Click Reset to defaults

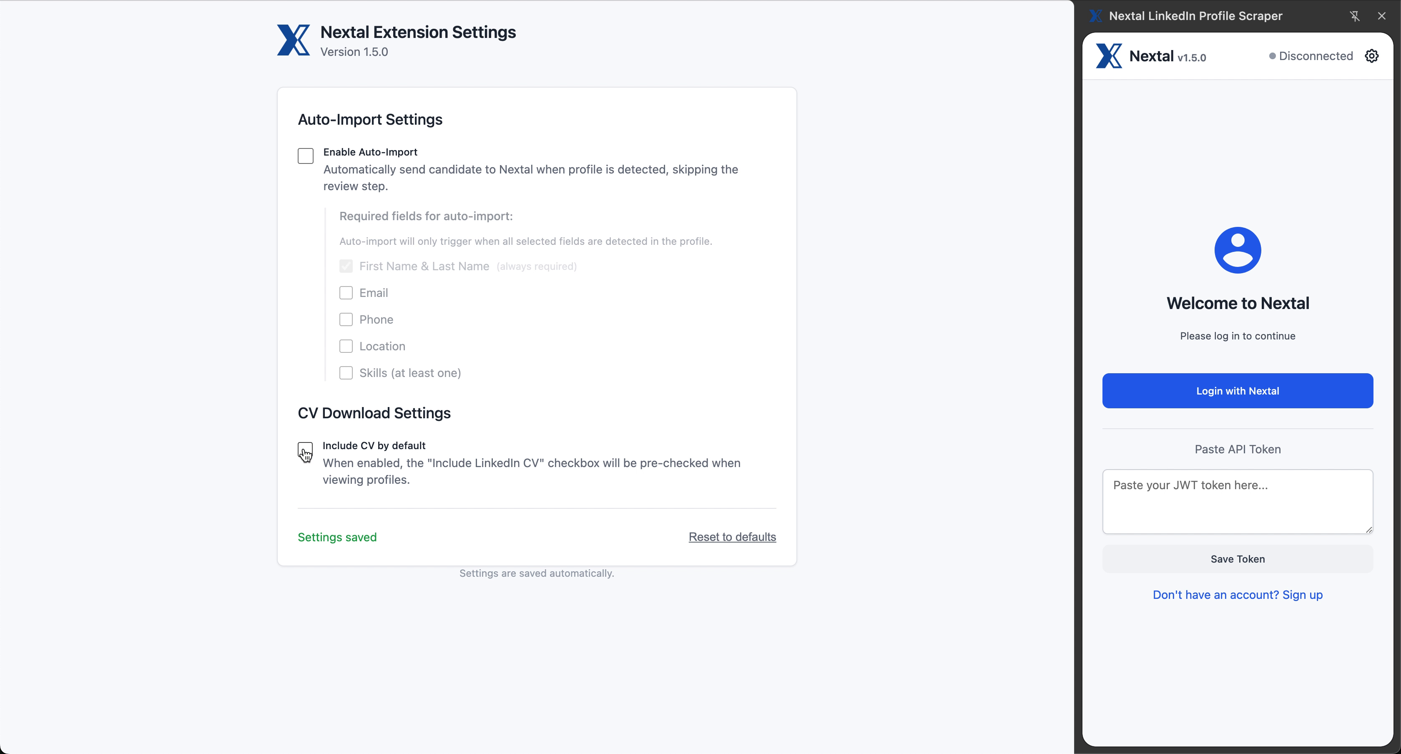732,537
